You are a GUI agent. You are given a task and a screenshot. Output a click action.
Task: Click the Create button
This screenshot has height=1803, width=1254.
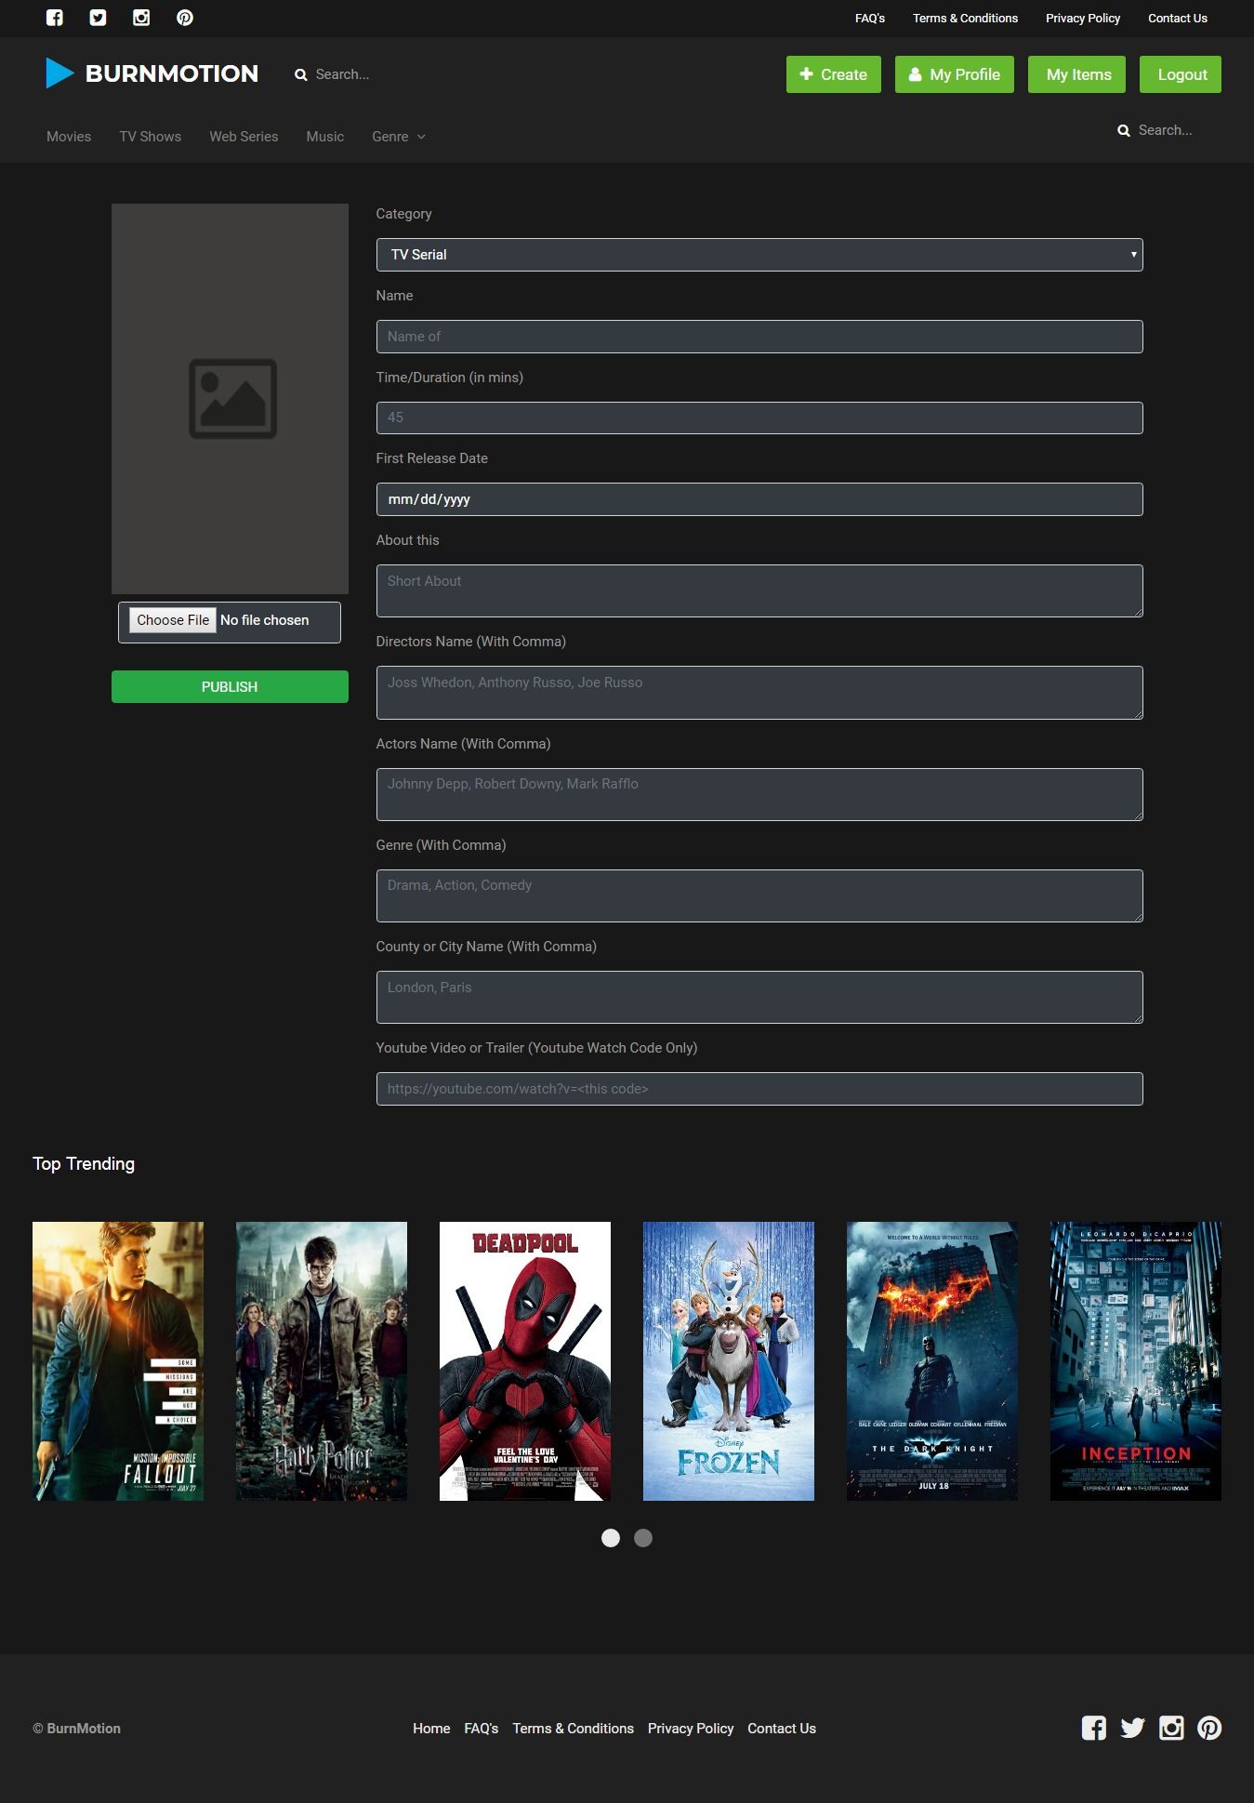pyautogui.click(x=834, y=74)
